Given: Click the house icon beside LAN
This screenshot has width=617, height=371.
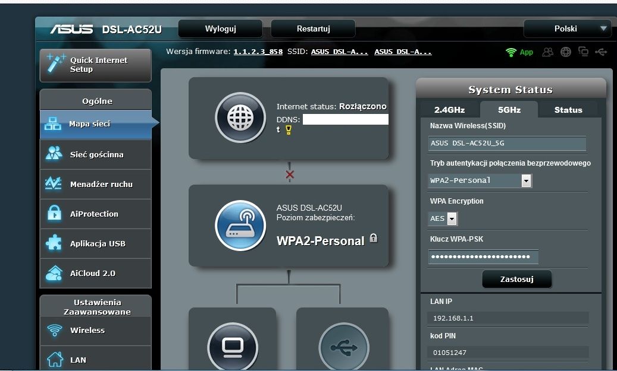Looking at the screenshot, I should click(55, 359).
